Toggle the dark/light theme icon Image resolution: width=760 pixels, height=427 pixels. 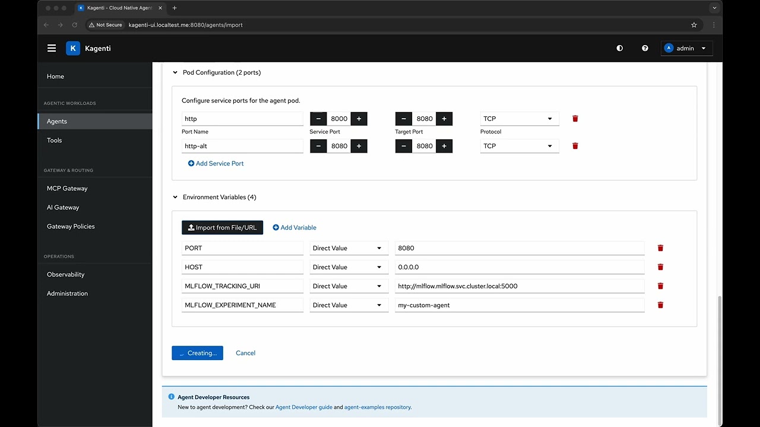[619, 48]
